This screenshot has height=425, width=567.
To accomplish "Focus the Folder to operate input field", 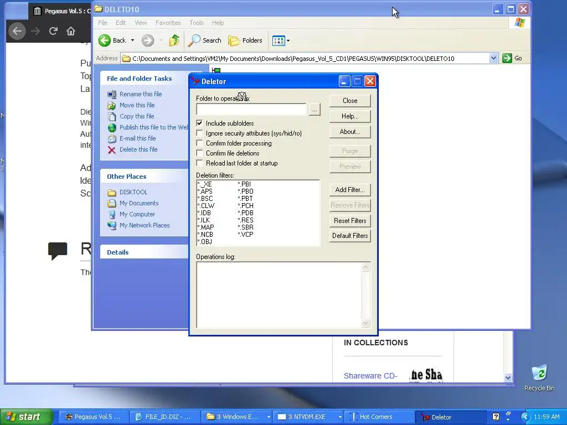I will (251, 110).
